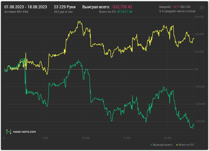Click the -$20,000 y-axis label
Viewport: 209px width, 151px height.
tap(200, 104)
